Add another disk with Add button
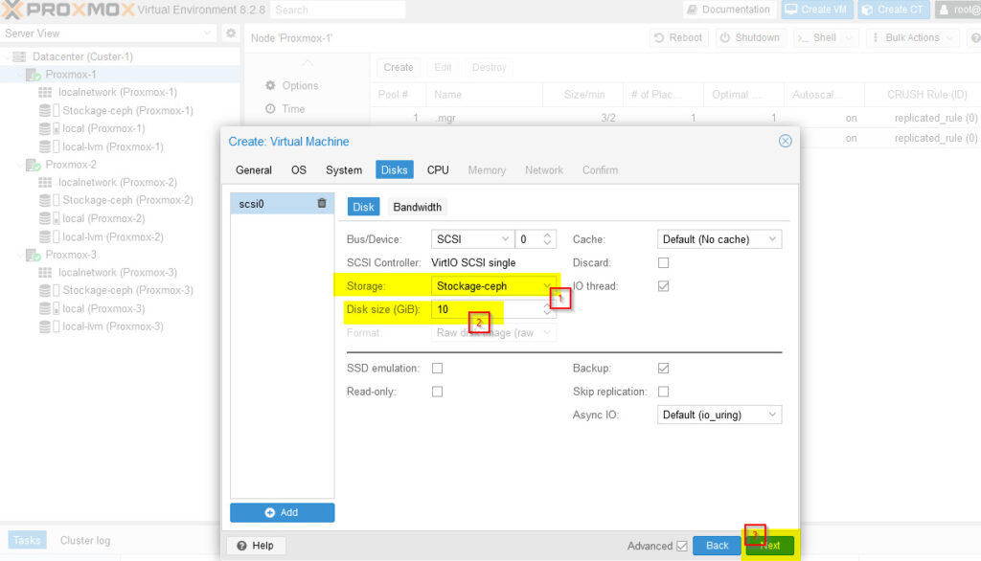The width and height of the screenshot is (981, 561). click(x=283, y=512)
